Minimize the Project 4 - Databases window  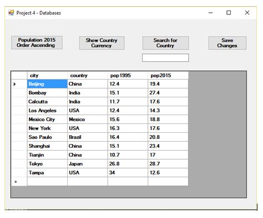(210, 13)
